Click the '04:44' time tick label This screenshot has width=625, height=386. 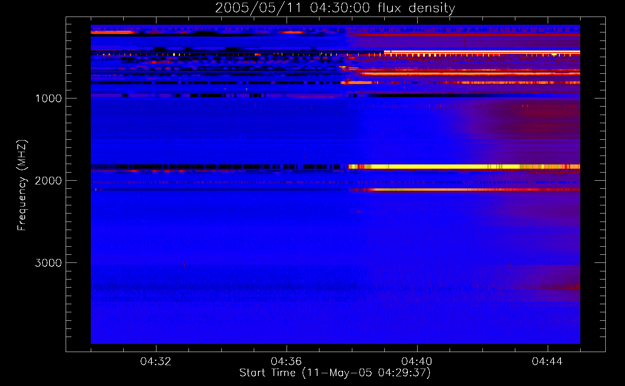547,362
